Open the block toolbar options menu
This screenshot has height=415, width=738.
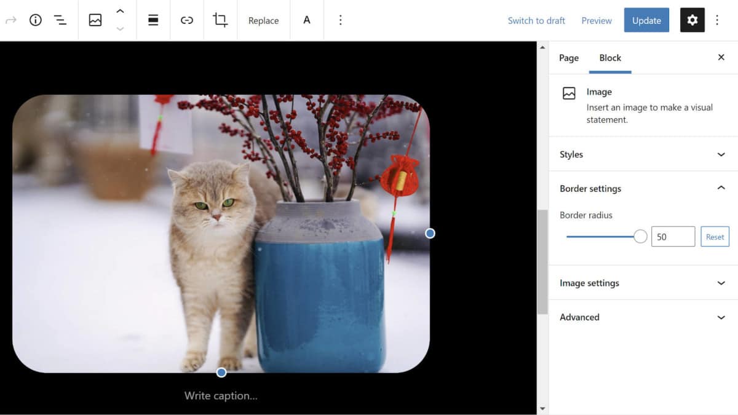340,20
